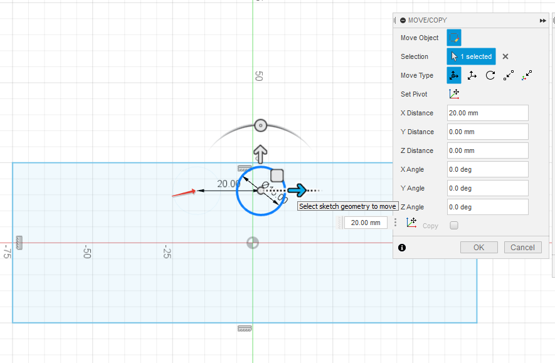This screenshot has height=363, width=555.
Task: Enable the Copy checkbox
Action: pyautogui.click(x=454, y=226)
